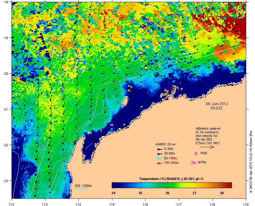This screenshot has height=206, width=255.
Task: Click the cyan 80-150m arrow legend symbol
Action: pos(160,158)
